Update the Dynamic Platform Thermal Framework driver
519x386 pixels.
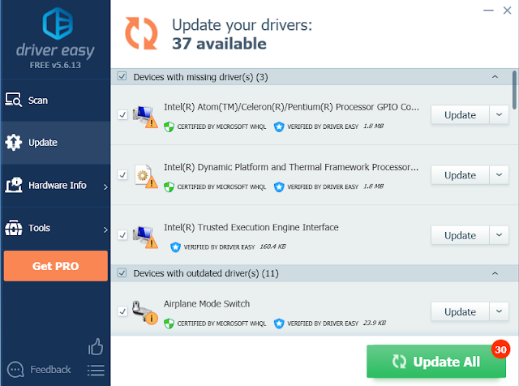pos(460,175)
